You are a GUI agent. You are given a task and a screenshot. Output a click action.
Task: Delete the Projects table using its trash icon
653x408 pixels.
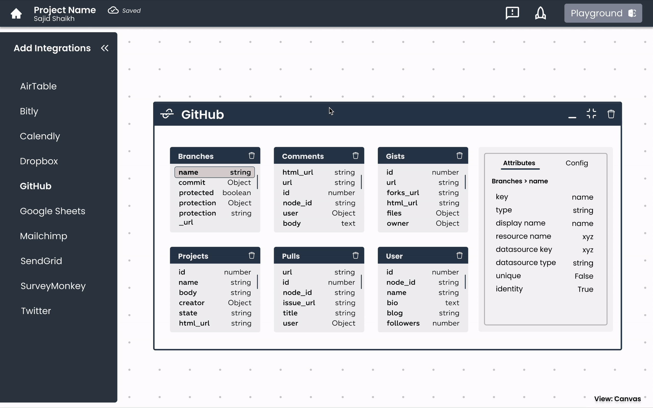252,255
